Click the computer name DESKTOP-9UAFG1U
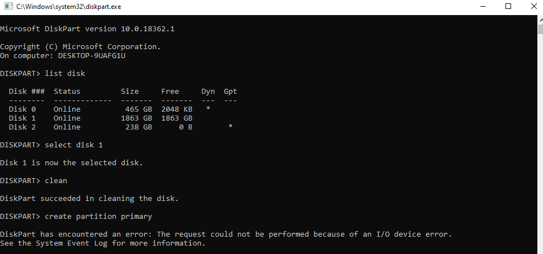Viewport: 543px width, 254px height. [x=91, y=56]
